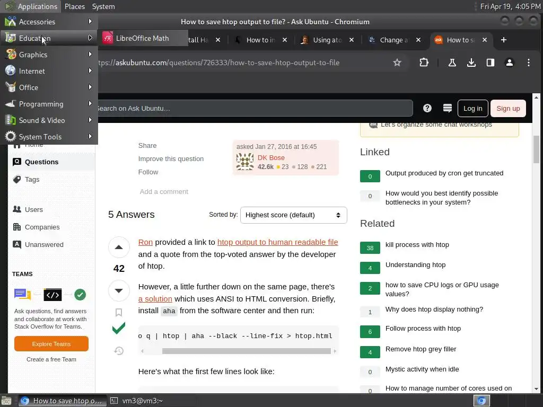
Task: Click the askubuntu.com address bar URL
Action: coord(219,63)
